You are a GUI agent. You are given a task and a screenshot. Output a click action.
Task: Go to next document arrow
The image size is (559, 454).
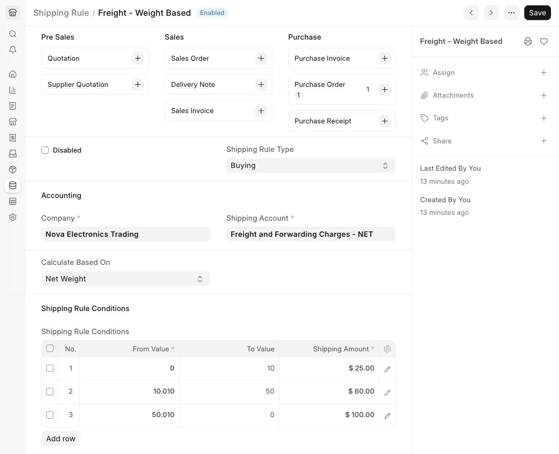[491, 13]
